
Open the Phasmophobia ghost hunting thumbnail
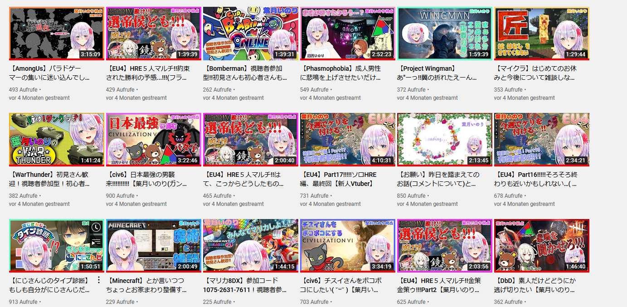[348, 34]
